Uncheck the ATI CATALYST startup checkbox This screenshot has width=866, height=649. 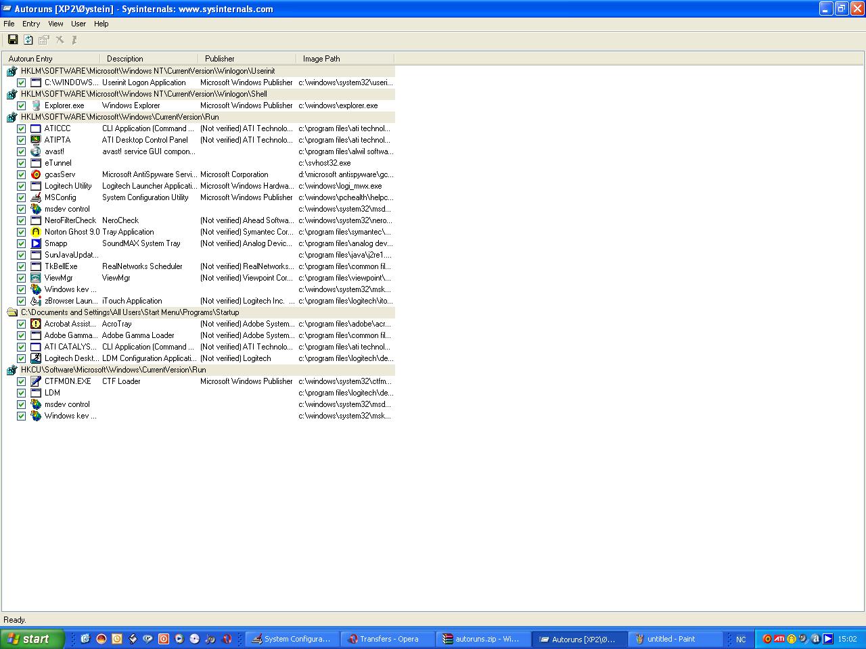[x=21, y=347]
